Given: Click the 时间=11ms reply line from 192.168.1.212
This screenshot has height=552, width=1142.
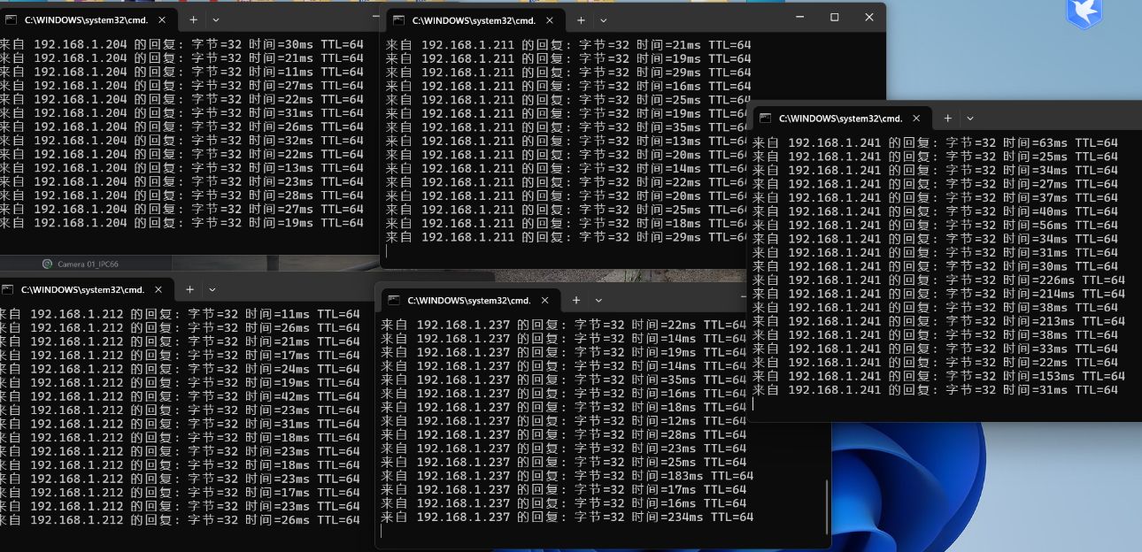Looking at the screenshot, I should 180,314.
